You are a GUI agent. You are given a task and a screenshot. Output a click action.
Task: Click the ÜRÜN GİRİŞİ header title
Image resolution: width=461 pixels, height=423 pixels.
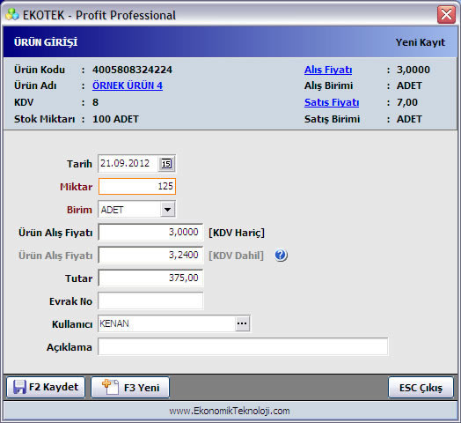[x=46, y=42]
